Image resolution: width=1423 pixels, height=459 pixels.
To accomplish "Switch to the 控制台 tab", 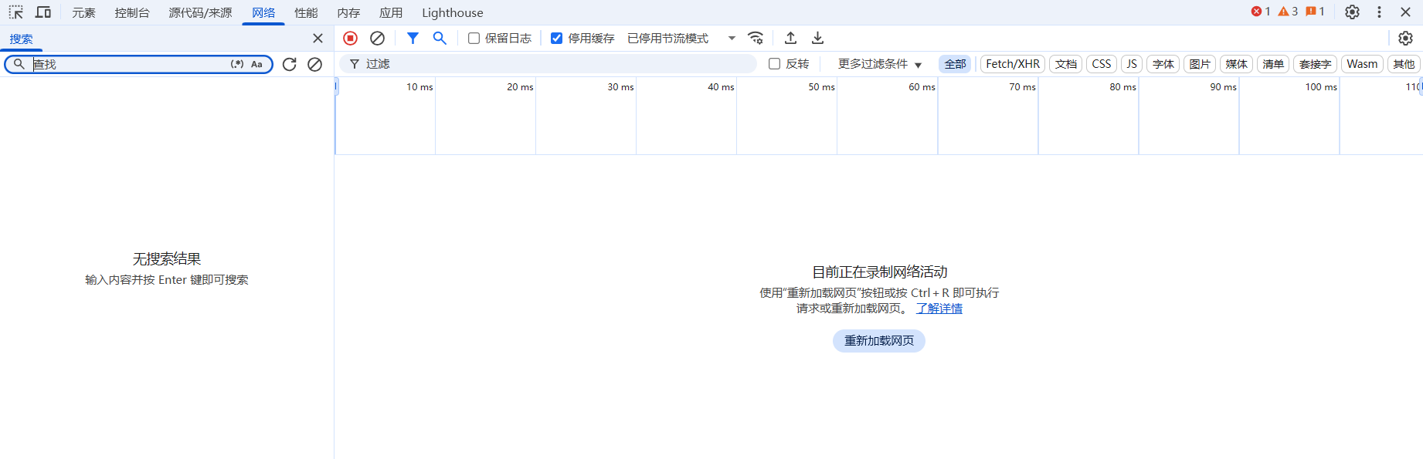I will point(132,12).
